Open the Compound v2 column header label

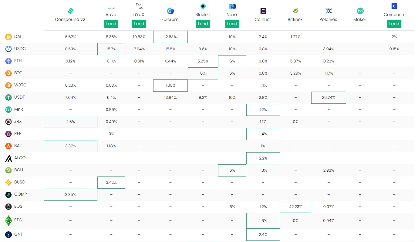point(70,19)
